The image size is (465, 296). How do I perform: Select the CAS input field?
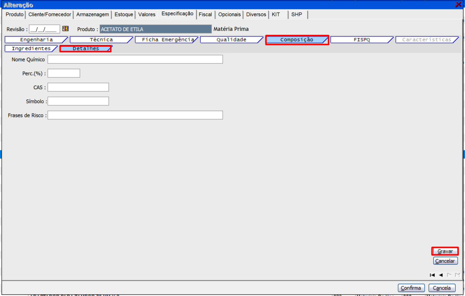pyautogui.click(x=78, y=87)
